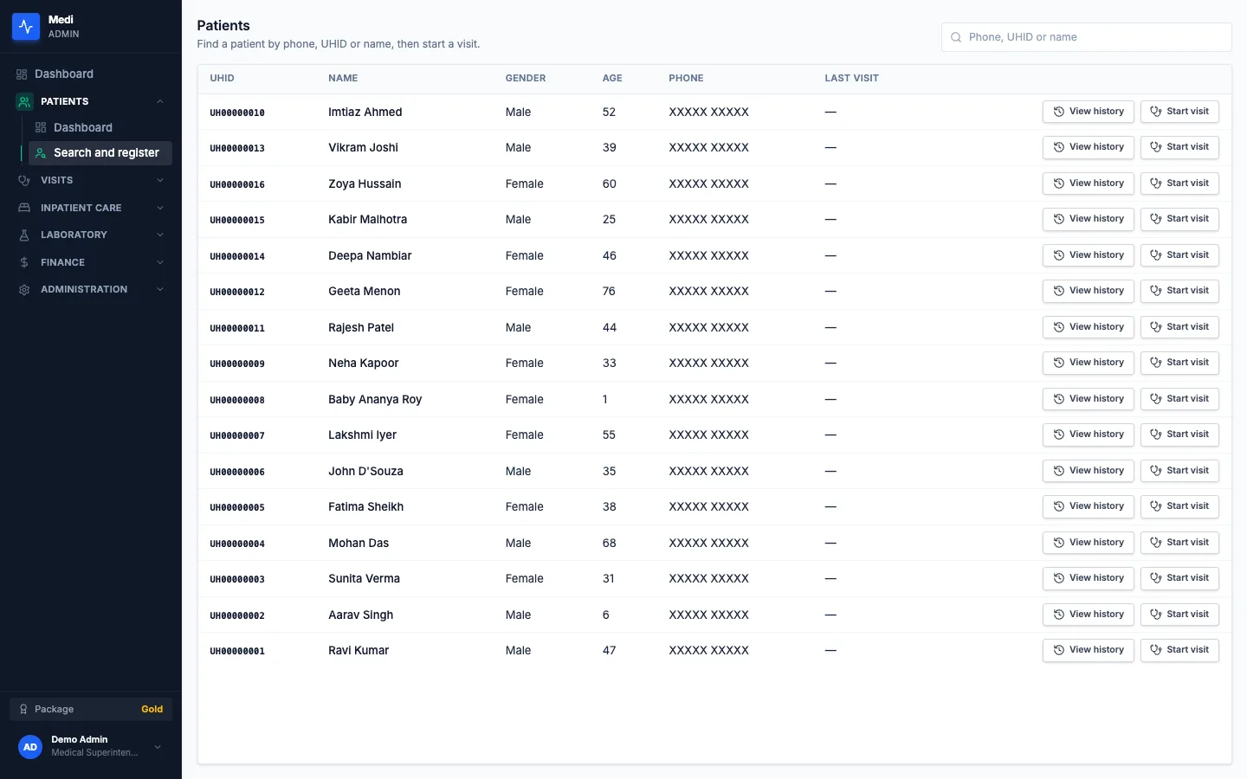View history for Baby Ananya Roy

pyautogui.click(x=1088, y=399)
